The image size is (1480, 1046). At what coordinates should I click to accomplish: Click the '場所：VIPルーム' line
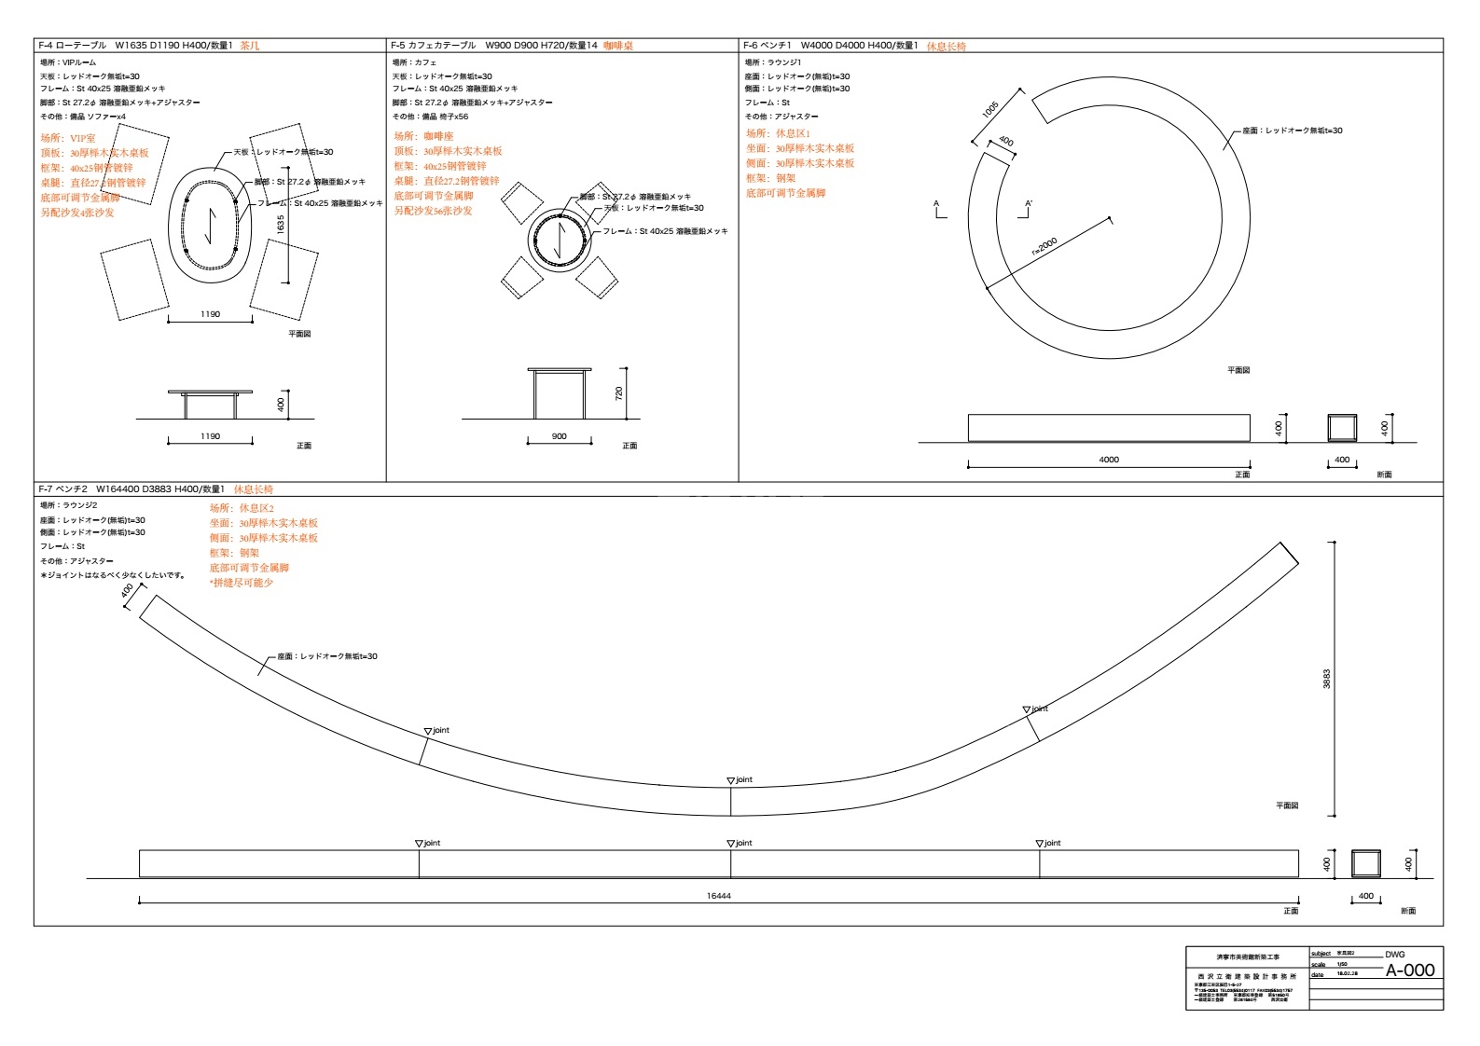pos(68,62)
